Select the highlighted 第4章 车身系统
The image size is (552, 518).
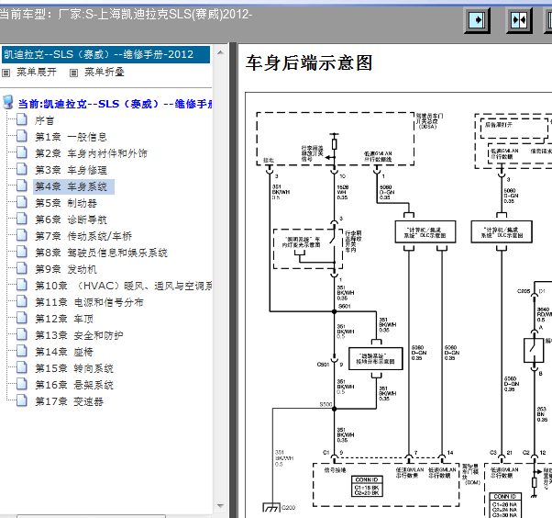[74, 186]
